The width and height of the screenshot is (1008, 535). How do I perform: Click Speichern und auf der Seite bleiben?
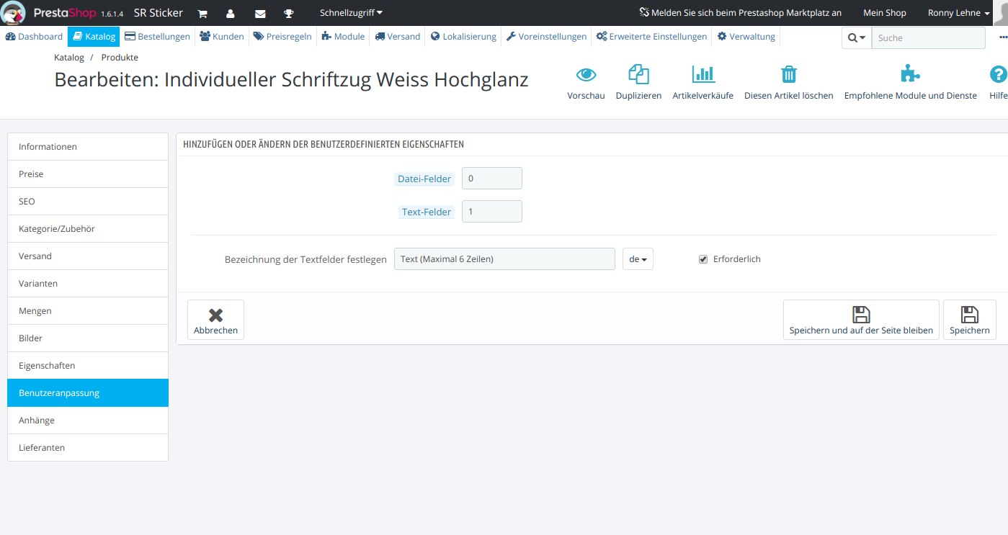[x=861, y=320]
